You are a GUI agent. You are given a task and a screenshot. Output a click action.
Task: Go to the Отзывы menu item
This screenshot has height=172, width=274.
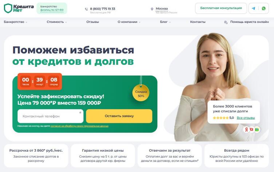pos(93,22)
